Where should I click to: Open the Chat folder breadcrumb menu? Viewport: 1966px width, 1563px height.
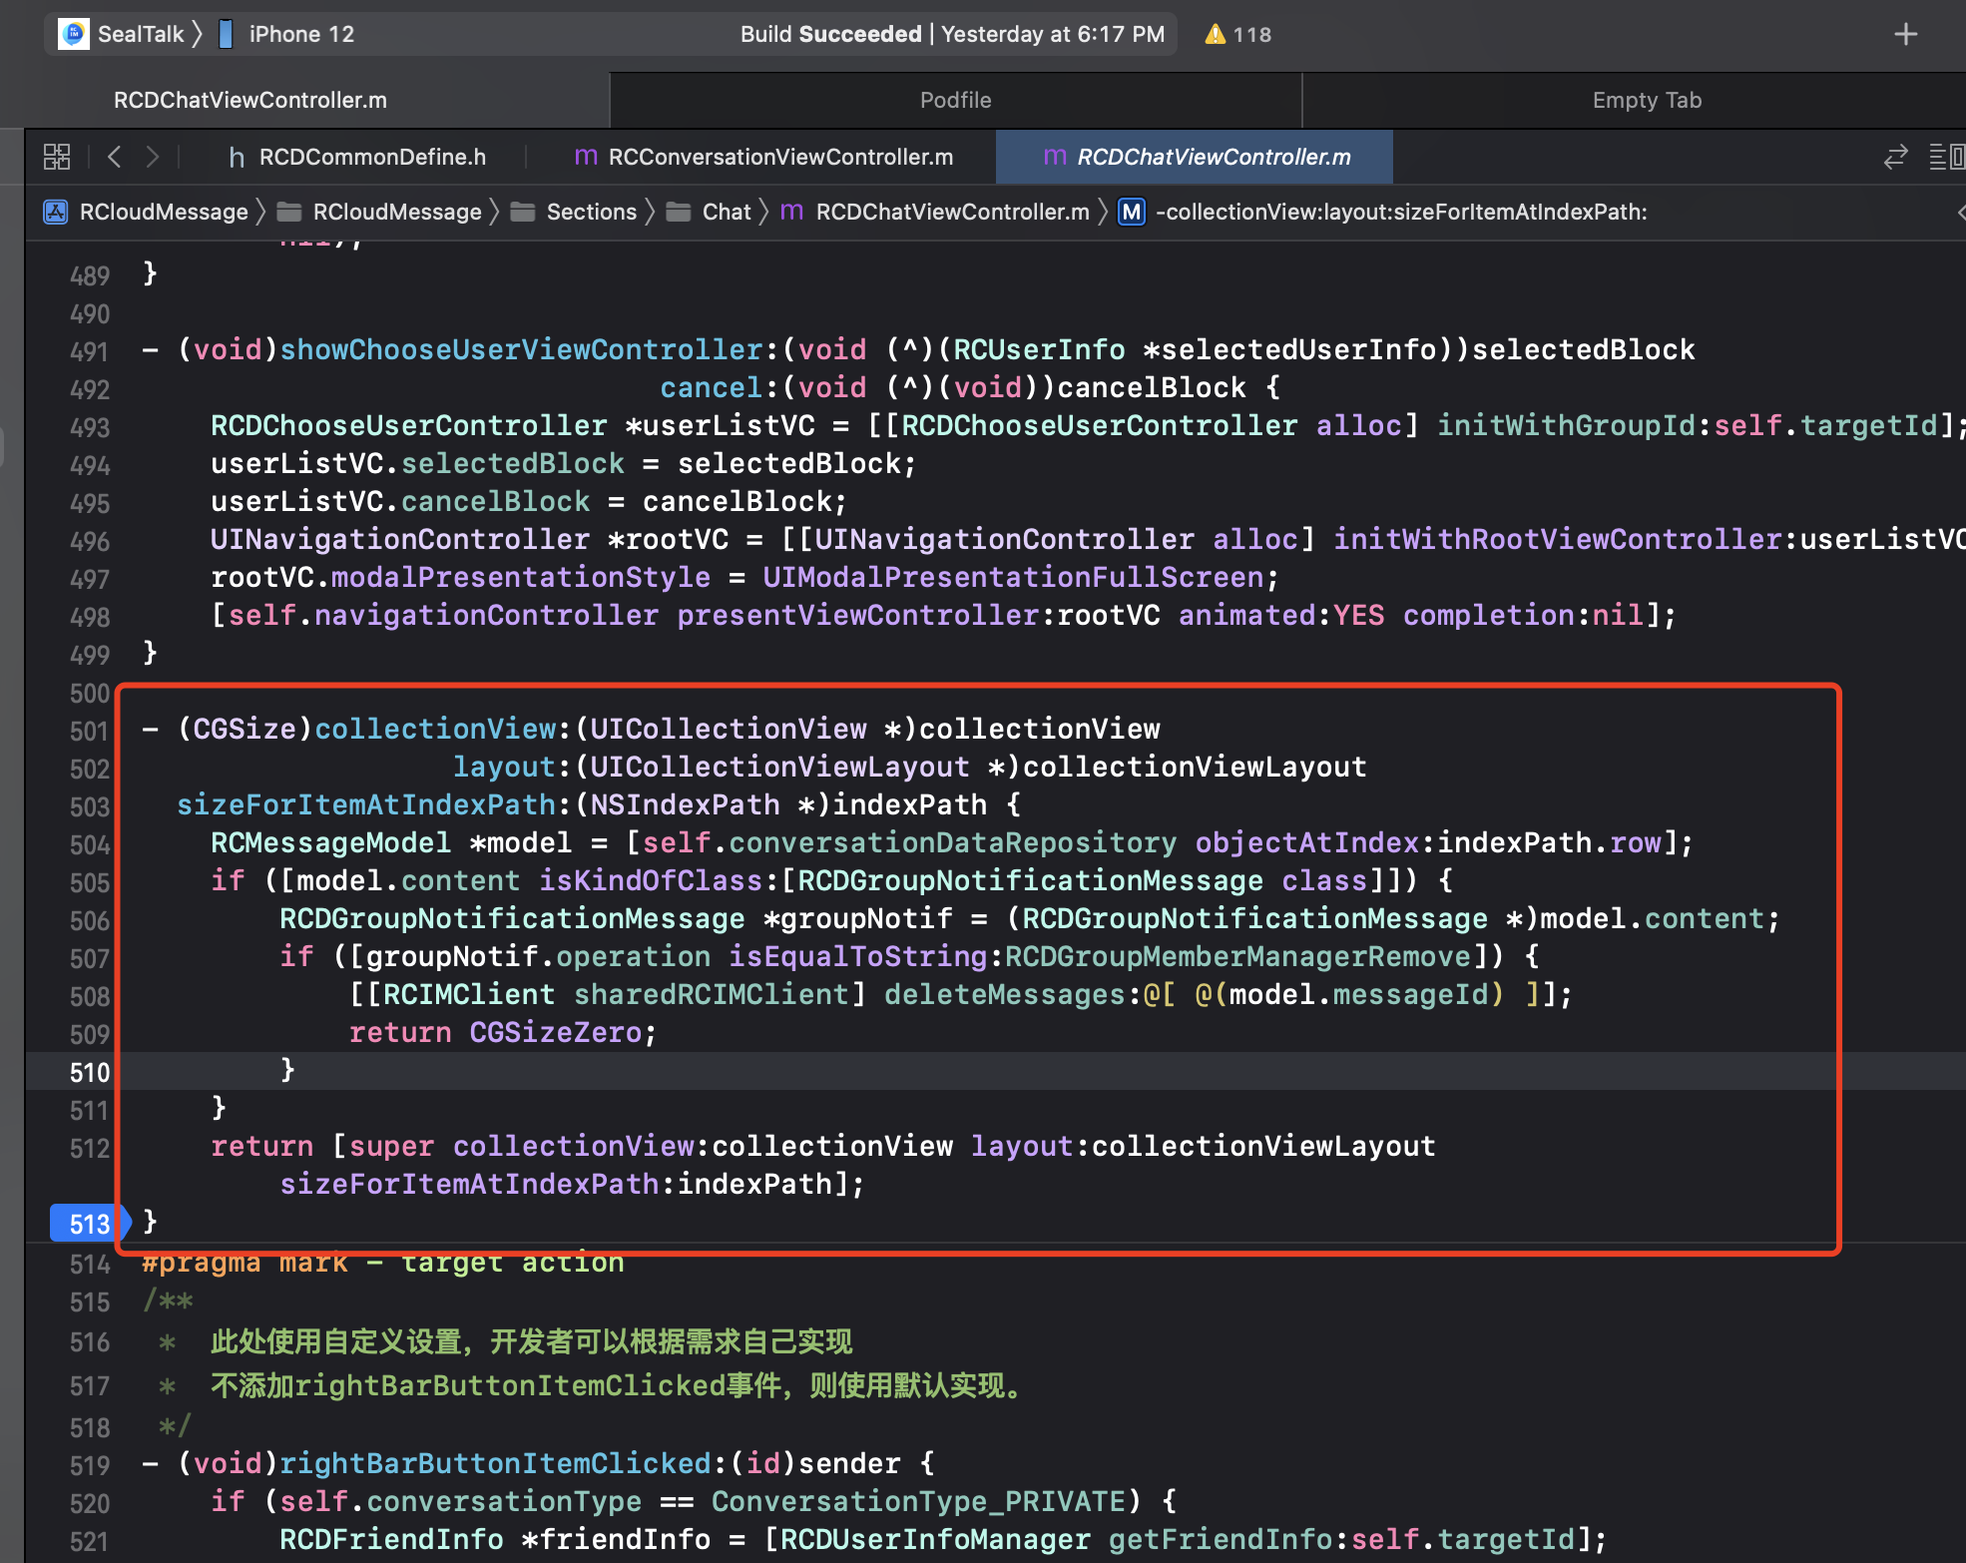click(726, 212)
